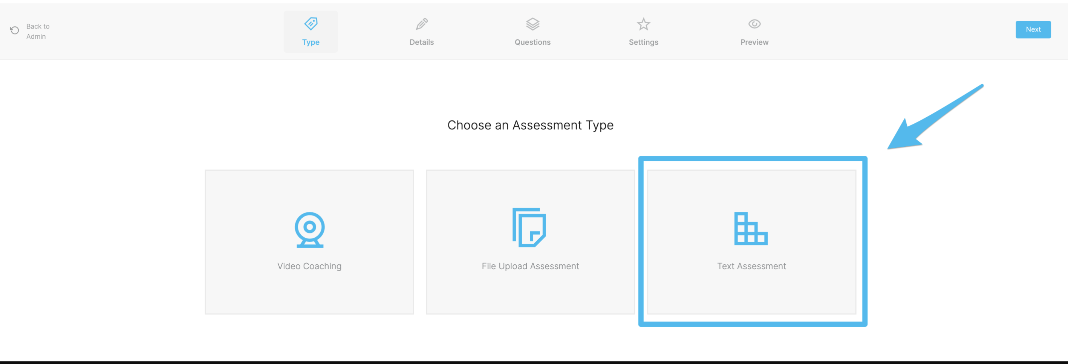Switch to the Details step label
1068x364 pixels.
[x=422, y=42]
